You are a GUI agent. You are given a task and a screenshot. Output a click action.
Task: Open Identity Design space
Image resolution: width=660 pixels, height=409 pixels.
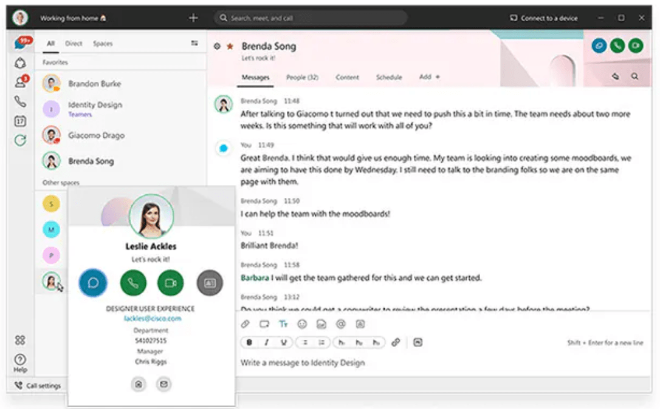pos(121,109)
